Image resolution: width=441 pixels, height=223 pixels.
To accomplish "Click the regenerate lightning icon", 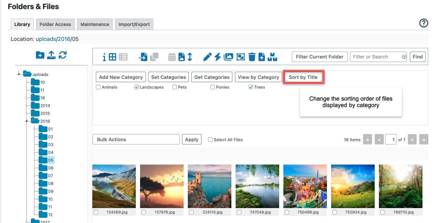I will point(217,57).
